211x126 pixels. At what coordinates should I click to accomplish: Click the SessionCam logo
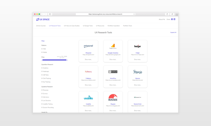(x=138, y=97)
